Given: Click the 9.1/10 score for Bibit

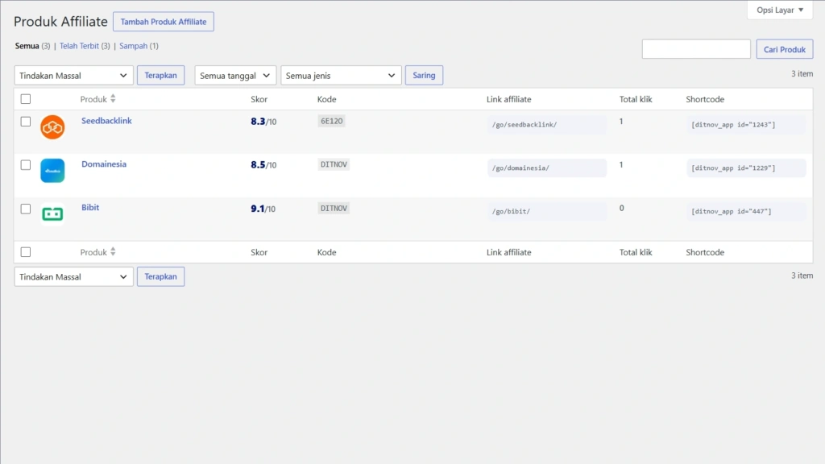Looking at the screenshot, I should tap(263, 209).
